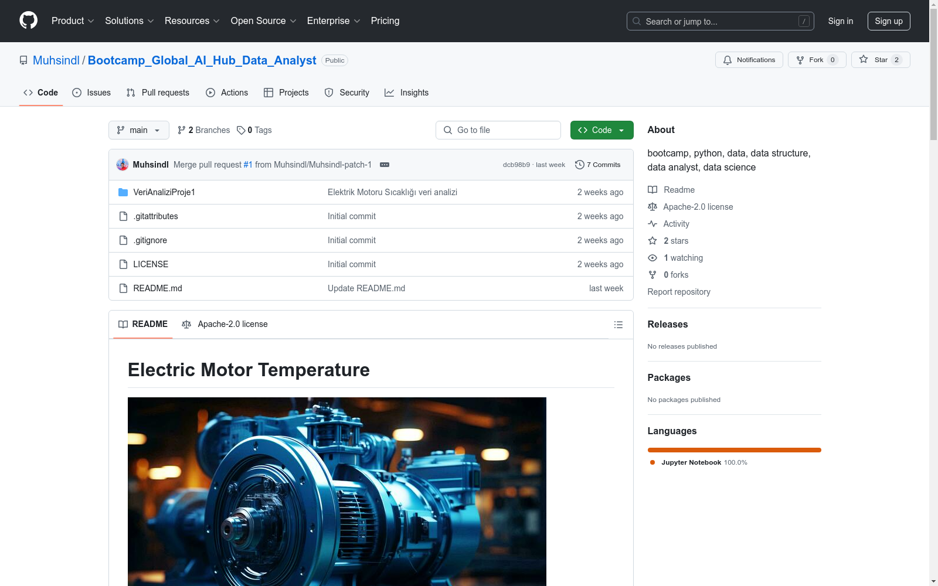The width and height of the screenshot is (938, 586).
Task: Select the README tab in file viewer
Action: (x=143, y=324)
